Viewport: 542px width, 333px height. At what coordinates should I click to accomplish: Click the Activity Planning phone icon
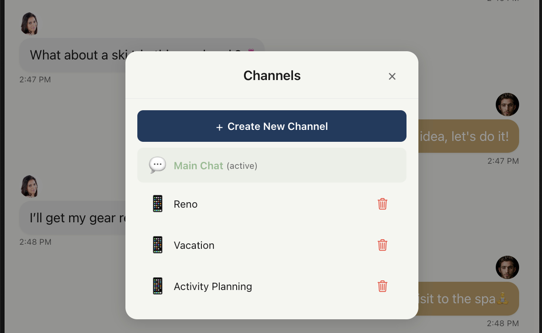(157, 286)
